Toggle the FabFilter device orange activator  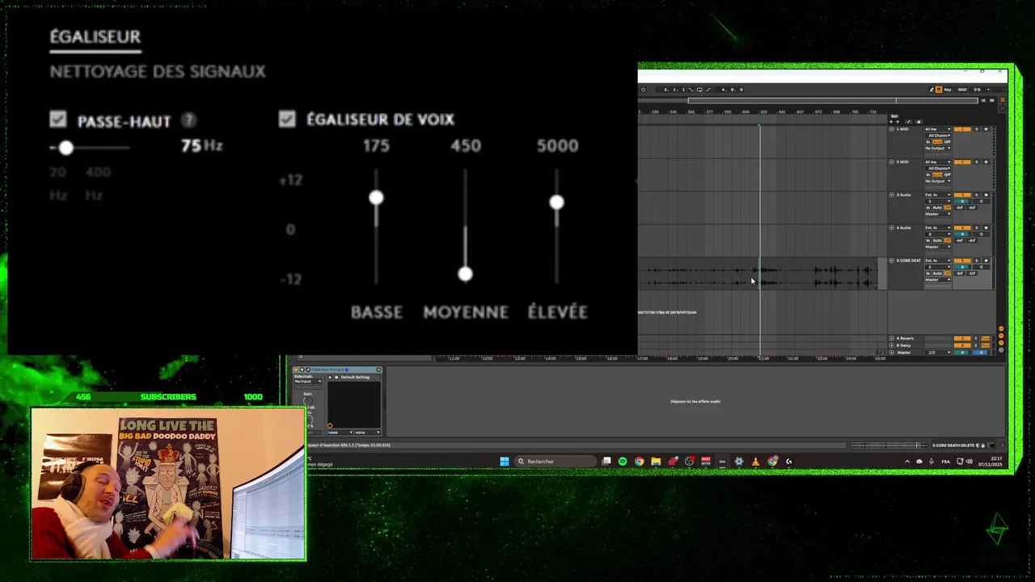(296, 369)
